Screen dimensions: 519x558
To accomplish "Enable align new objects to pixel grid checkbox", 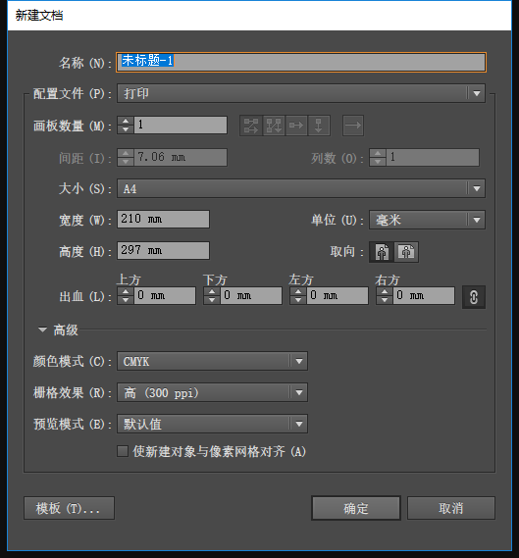I will [x=123, y=451].
